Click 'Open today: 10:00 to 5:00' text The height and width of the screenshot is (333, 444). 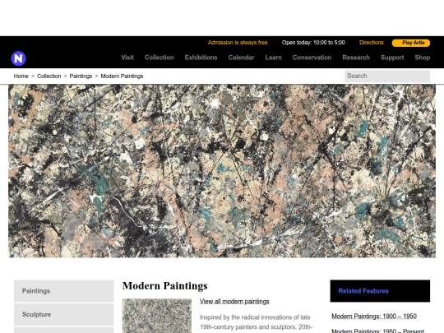(x=313, y=43)
